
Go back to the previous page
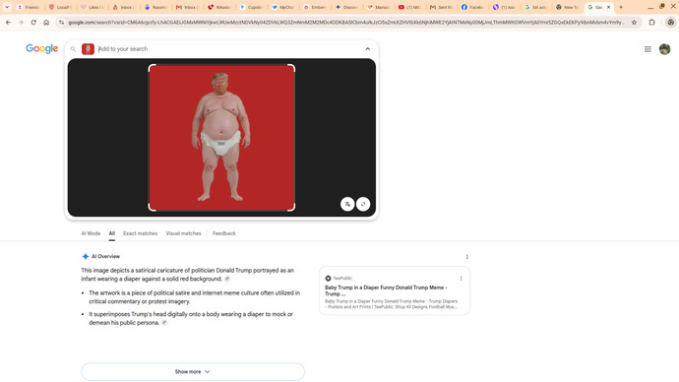tap(8, 22)
